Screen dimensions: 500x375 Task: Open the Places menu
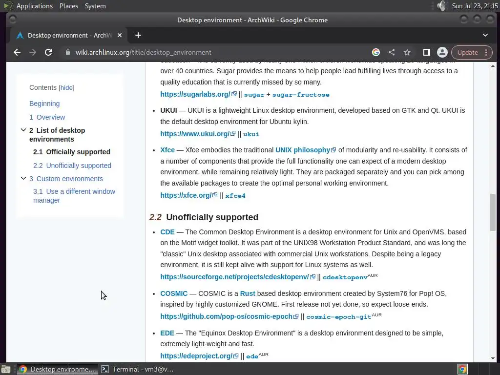point(68,6)
